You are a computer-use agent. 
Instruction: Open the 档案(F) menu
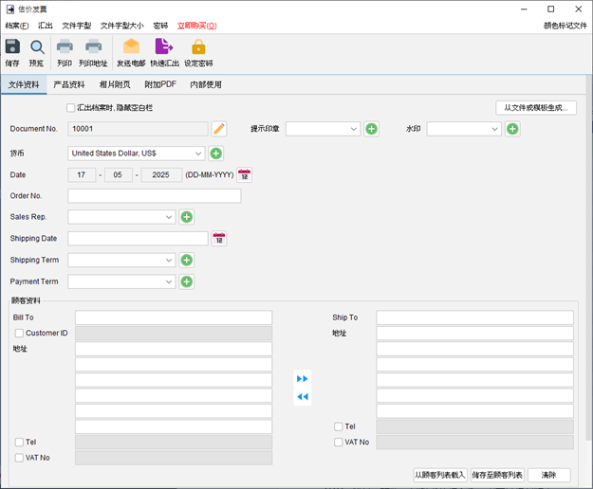17,26
